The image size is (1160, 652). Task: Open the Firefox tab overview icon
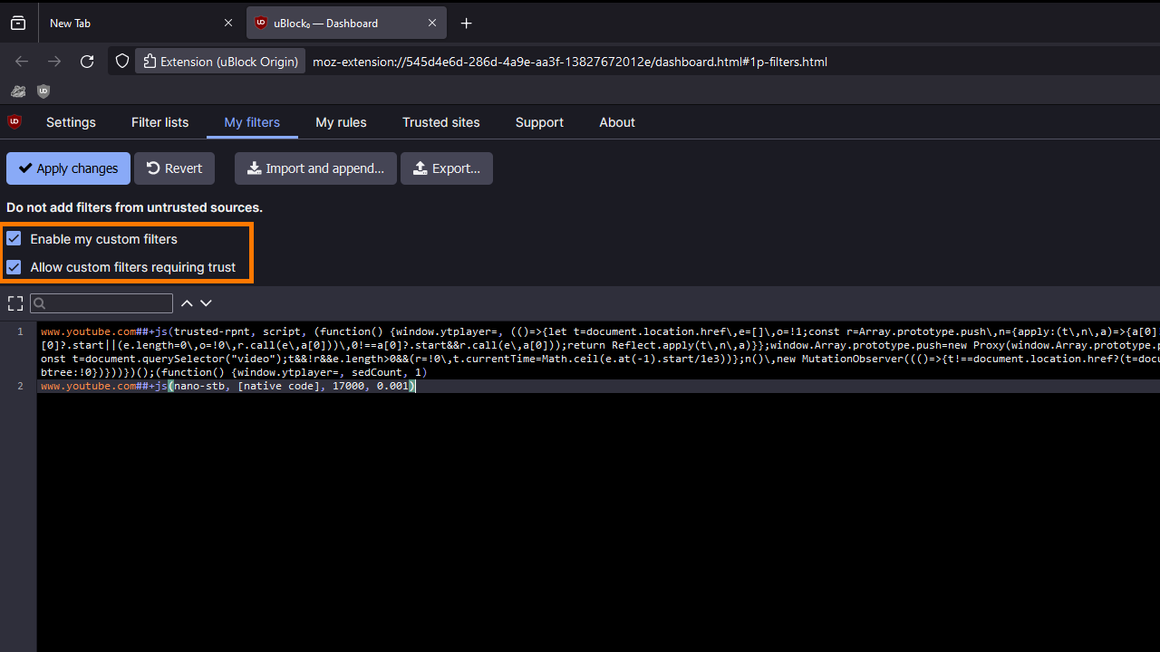[x=18, y=24]
